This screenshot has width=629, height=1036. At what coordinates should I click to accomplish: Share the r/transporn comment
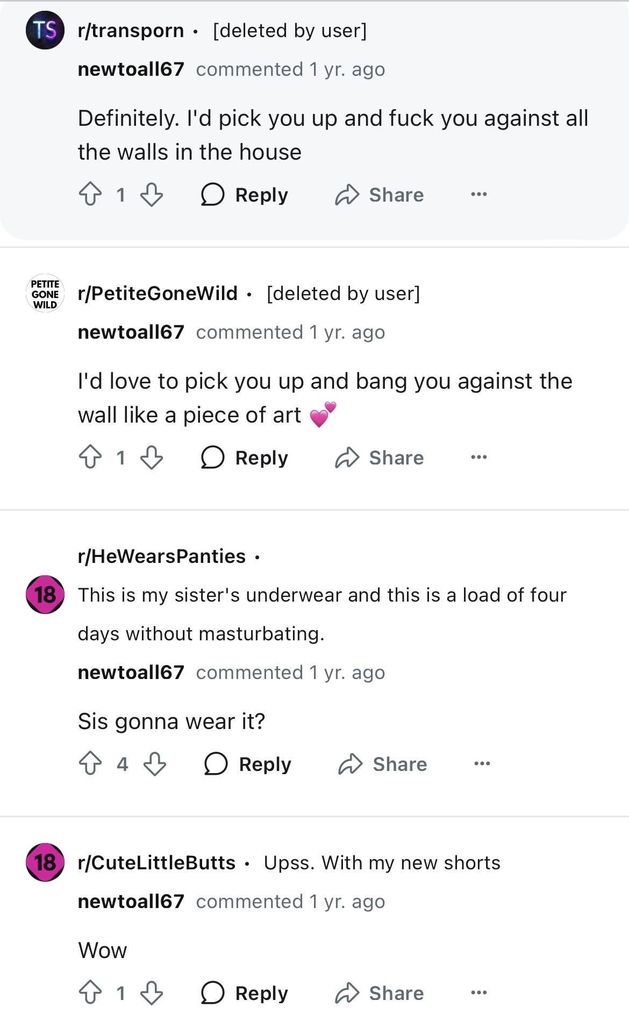(380, 195)
